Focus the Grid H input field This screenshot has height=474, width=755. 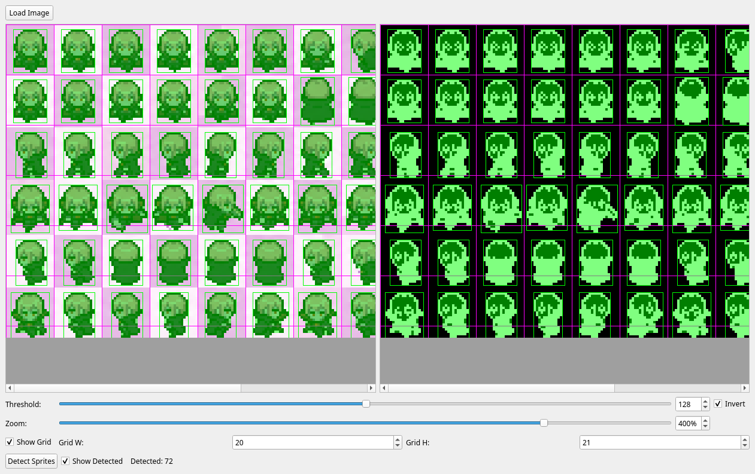660,442
